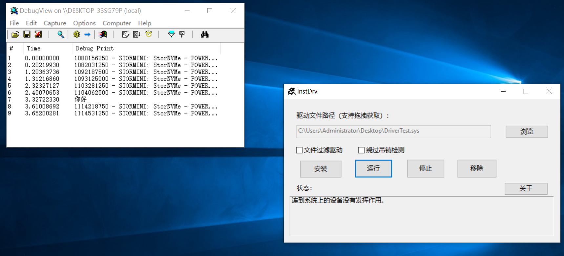Image resolution: width=564 pixels, height=256 pixels.
Task: Select the row with time 3.65200281
Action: point(113,113)
